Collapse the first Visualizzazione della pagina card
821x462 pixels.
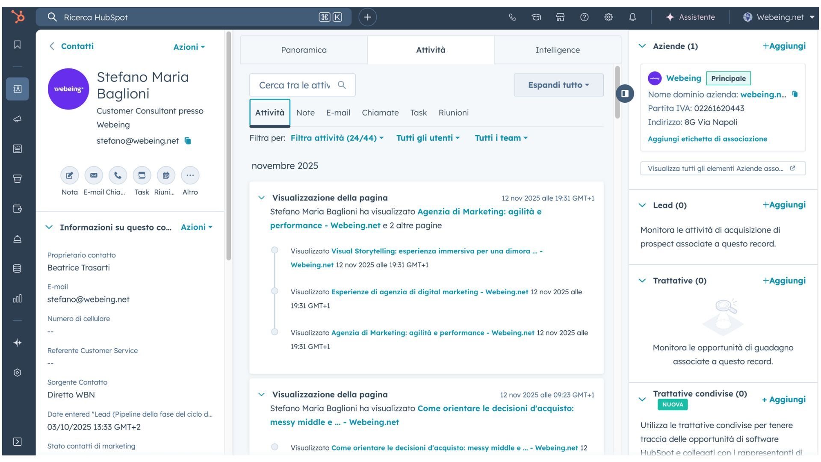(261, 198)
